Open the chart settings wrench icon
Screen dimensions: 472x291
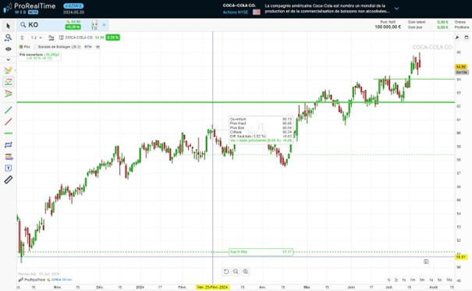pyautogui.click(x=457, y=37)
